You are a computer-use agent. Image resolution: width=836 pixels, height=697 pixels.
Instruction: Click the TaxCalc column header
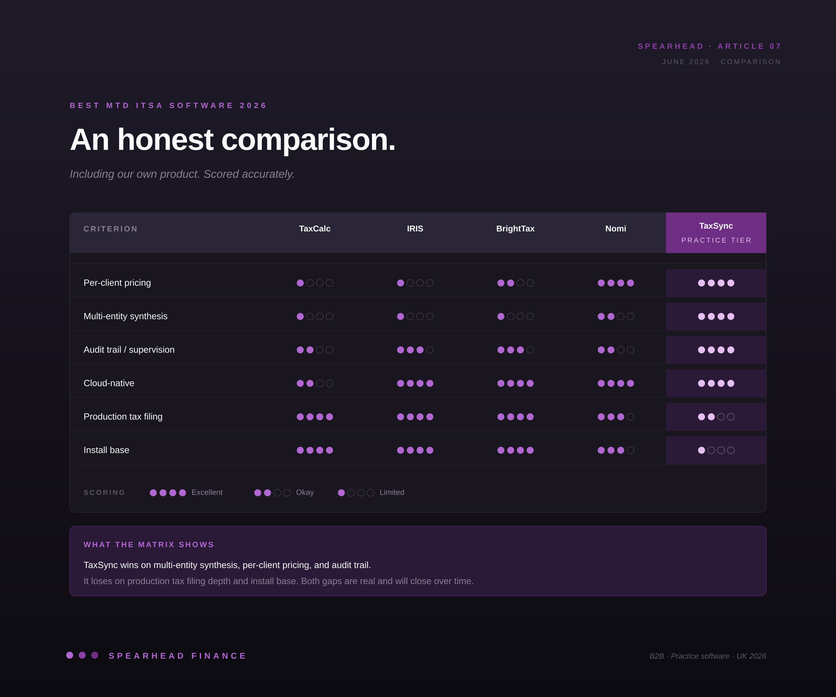[x=315, y=229]
